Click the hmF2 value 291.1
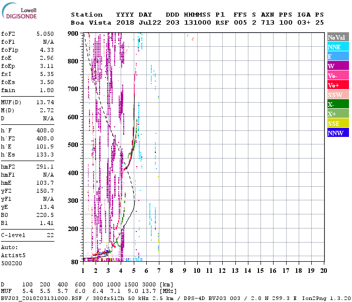Screen dimensions: 352x302 45,167
